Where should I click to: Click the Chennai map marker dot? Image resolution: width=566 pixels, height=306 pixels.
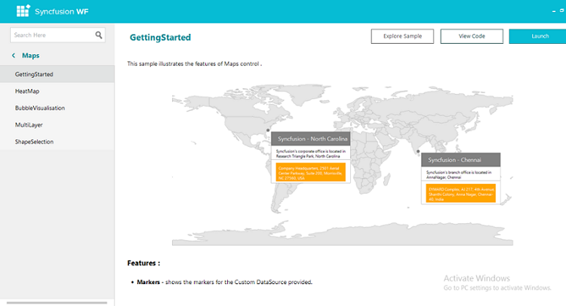click(x=418, y=151)
